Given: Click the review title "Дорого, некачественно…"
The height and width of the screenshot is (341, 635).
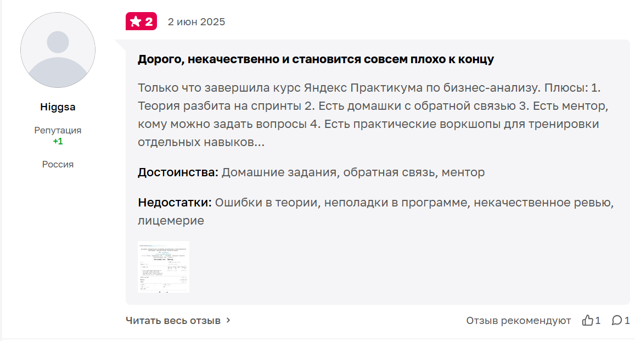Looking at the screenshot, I should (x=316, y=59).
